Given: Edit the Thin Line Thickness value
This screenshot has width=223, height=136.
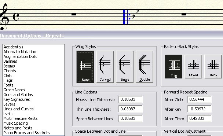Looking at the screenshot, I should pos(131,109).
